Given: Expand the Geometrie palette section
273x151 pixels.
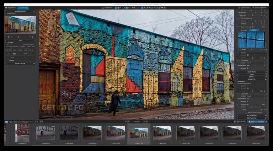Looking at the screenshot, I should click(x=252, y=79).
